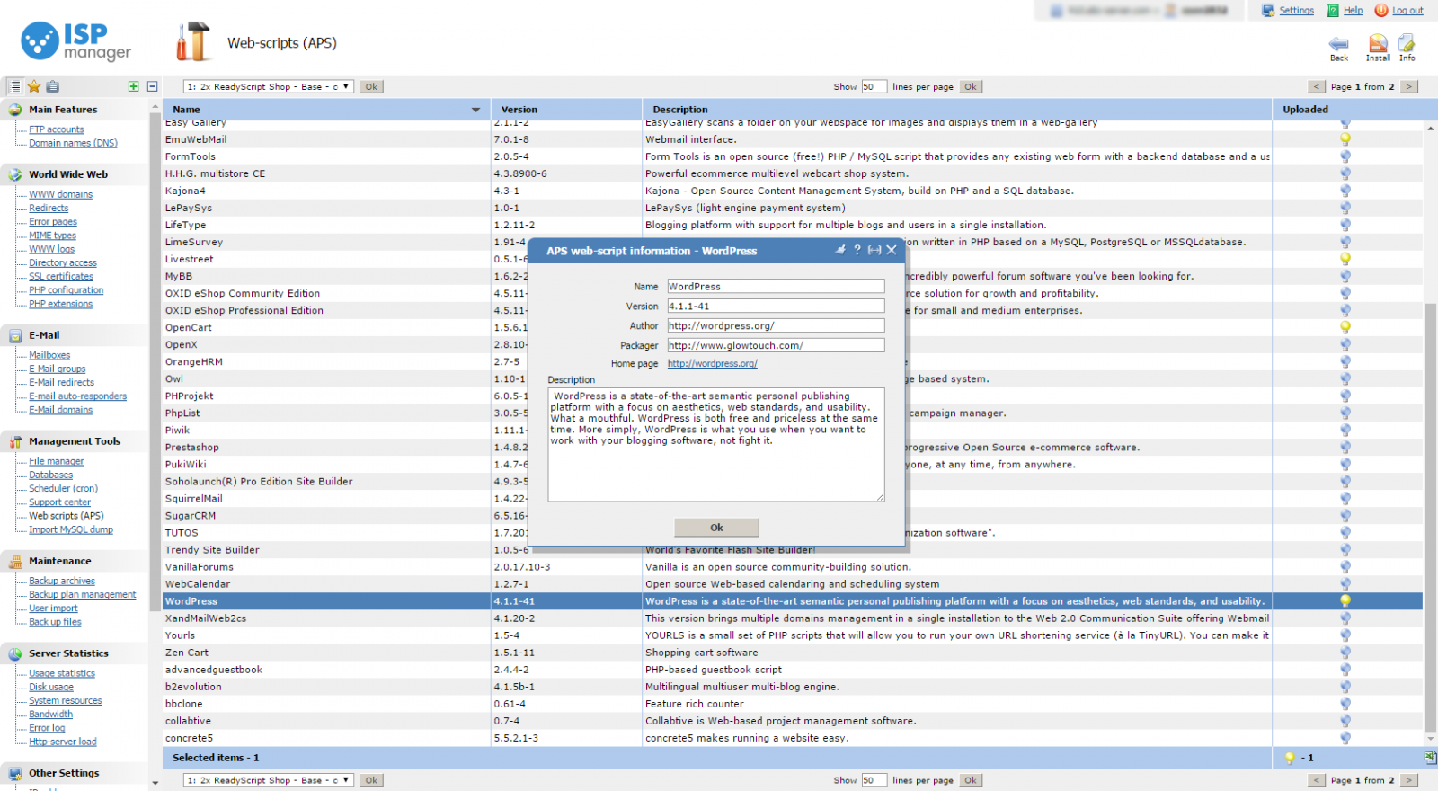Select the b2evolution table row

point(791,687)
